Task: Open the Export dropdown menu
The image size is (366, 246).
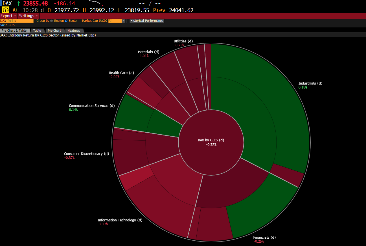Action: pos(8,16)
